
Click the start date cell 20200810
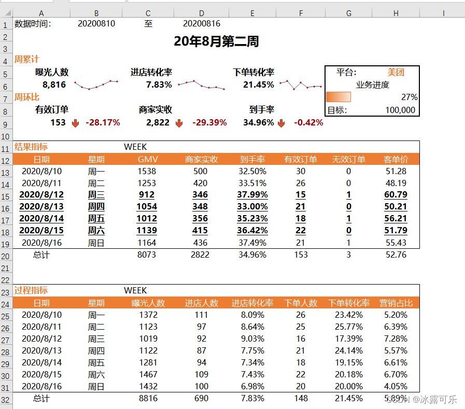(x=96, y=23)
